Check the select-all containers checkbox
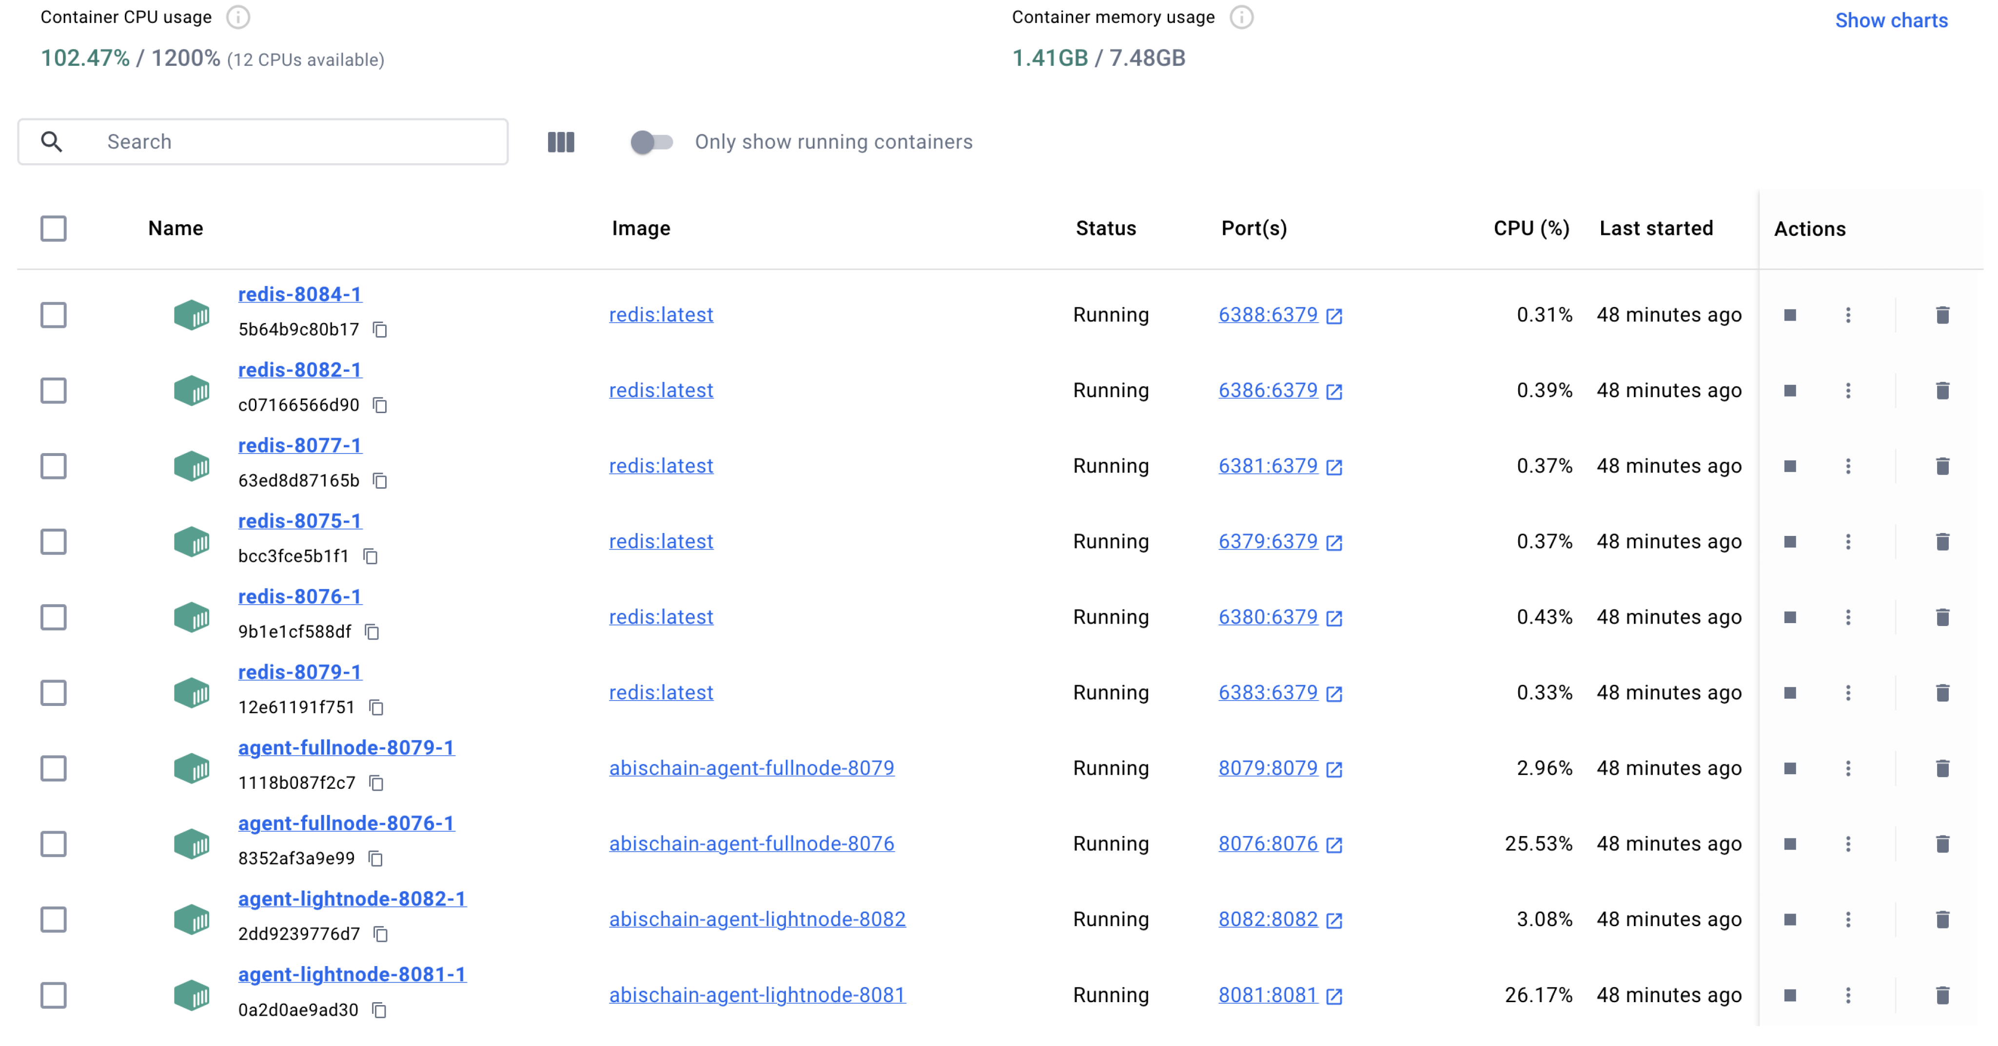1998x1046 pixels. point(54,228)
